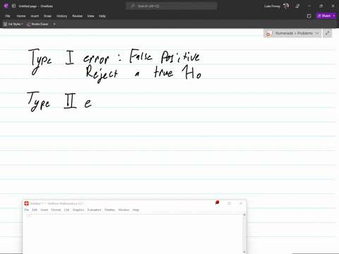Select the Stroke Eraser tool
This screenshot has height=254, width=339.
pyautogui.click(x=37, y=24)
